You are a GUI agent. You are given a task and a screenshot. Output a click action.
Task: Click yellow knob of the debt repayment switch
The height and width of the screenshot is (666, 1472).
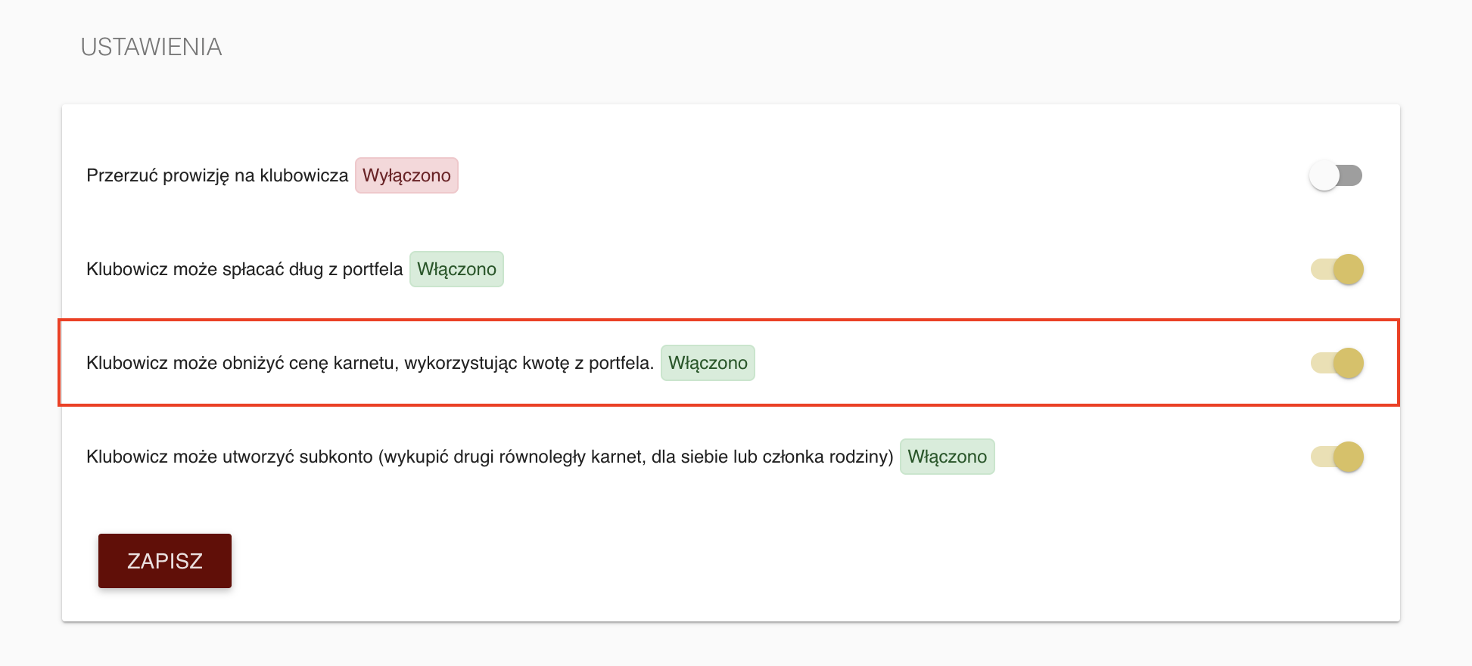pyautogui.click(x=1349, y=269)
